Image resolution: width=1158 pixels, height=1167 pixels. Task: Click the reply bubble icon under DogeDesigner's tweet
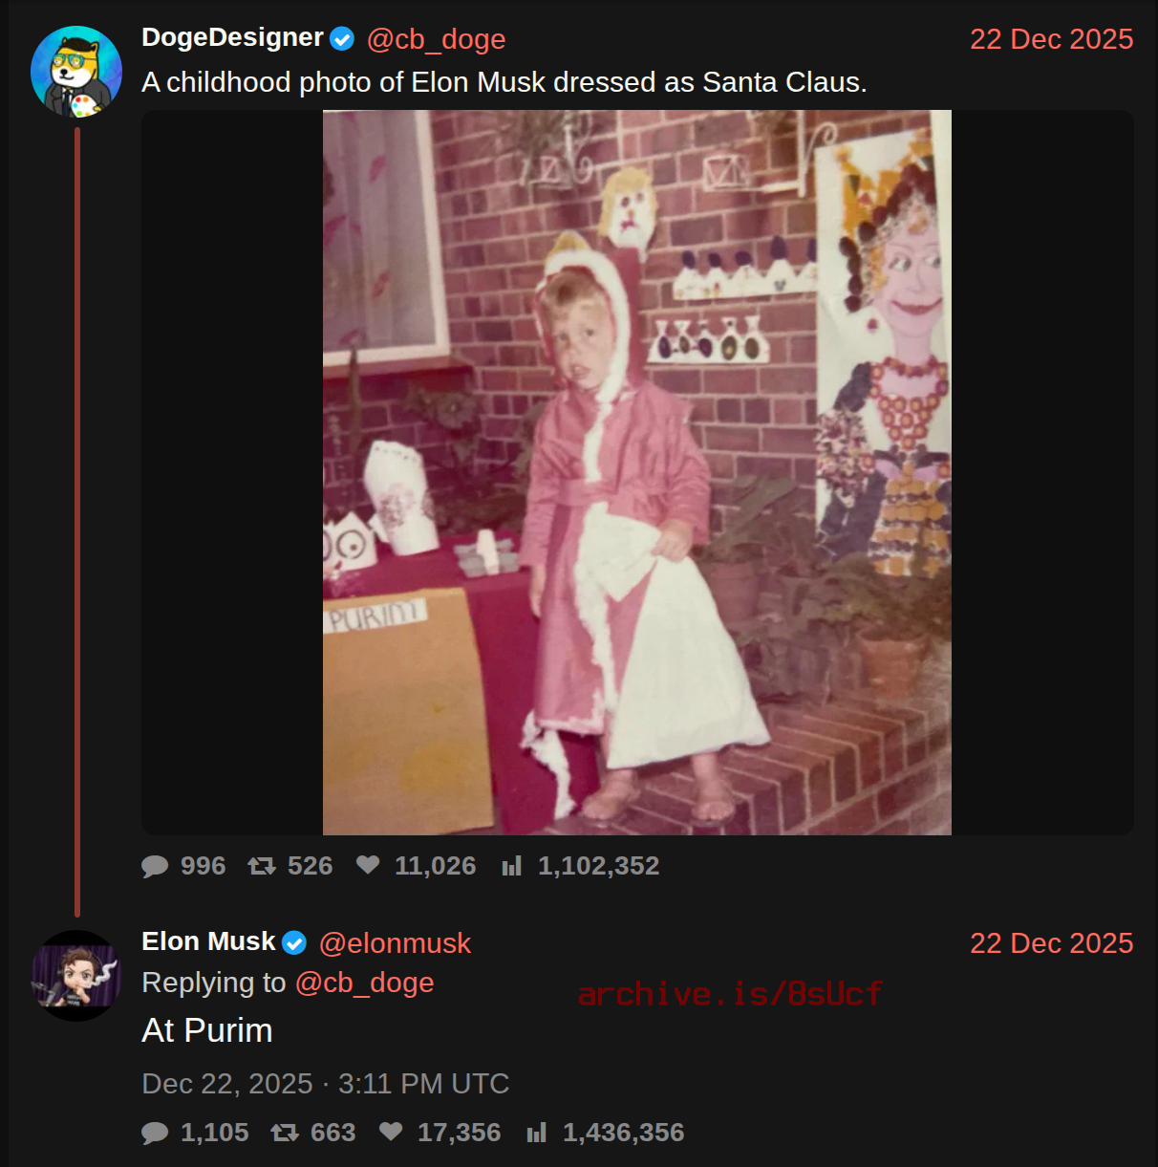point(155,866)
